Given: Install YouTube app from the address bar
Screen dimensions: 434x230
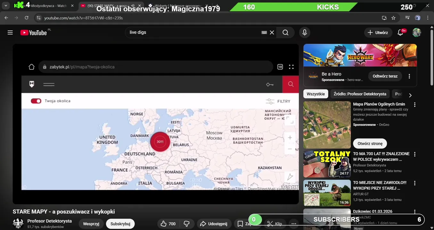Looking at the screenshot, I should click(384, 18).
